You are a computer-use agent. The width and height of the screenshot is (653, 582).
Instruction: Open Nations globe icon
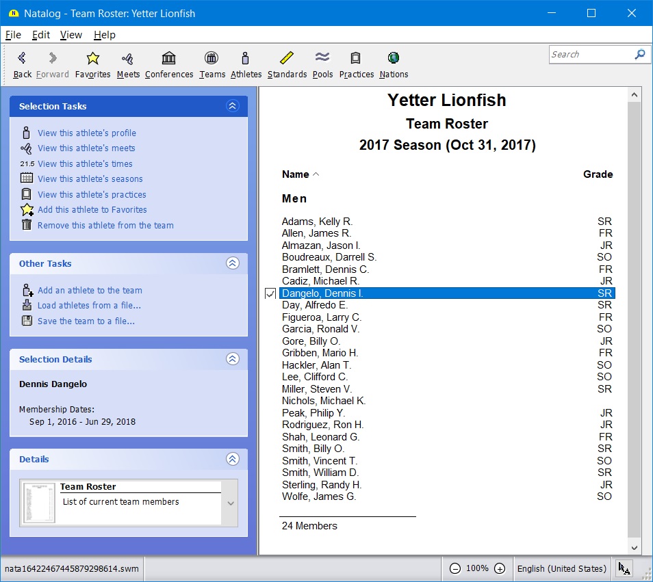coord(394,58)
